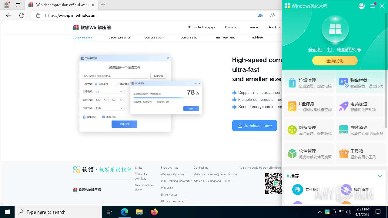
Task: Open the 垃圾清理 trash cleanup icon
Action: point(292,83)
